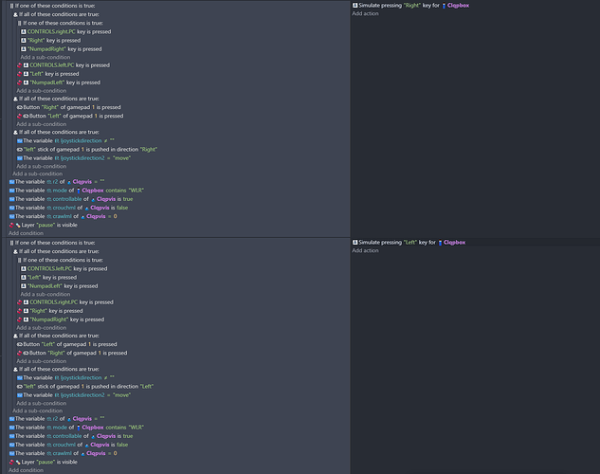Click "Right" parameter in stick pushed direction condition

click(148, 149)
